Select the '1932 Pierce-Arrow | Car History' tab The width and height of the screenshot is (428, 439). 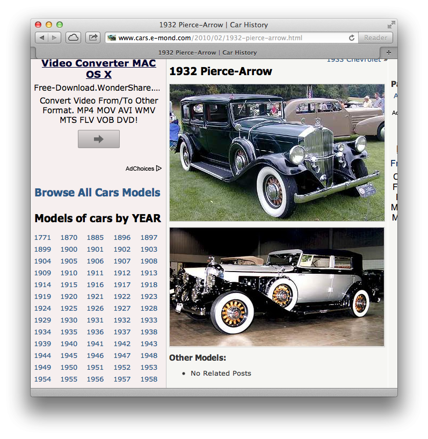(x=207, y=53)
